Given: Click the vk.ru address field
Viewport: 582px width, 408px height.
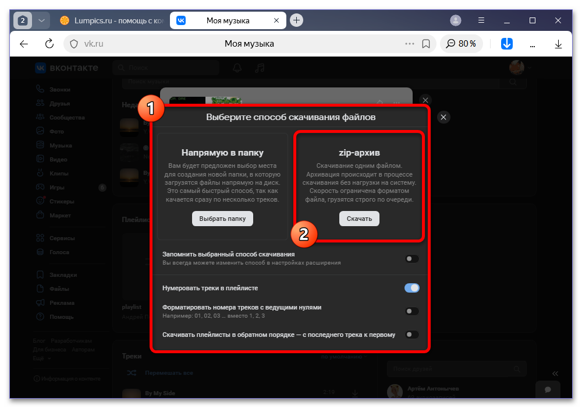Looking at the screenshot, I should (94, 44).
